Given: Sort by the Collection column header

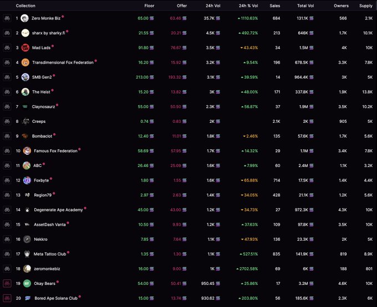Looking at the screenshot, I should coord(26,6).
